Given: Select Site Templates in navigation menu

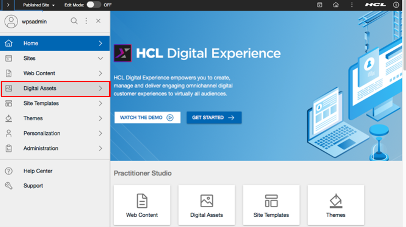Looking at the screenshot, I should [55, 103].
